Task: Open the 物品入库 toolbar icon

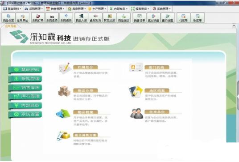Action: (81, 18)
